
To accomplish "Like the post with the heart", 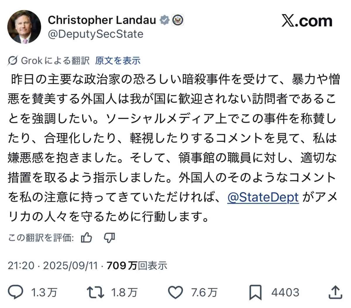I will pos(176,292).
